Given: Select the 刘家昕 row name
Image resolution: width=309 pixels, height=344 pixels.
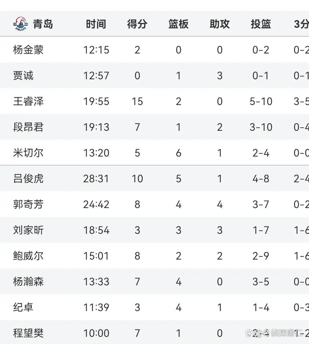Looking at the screenshot, I should 28,230.
